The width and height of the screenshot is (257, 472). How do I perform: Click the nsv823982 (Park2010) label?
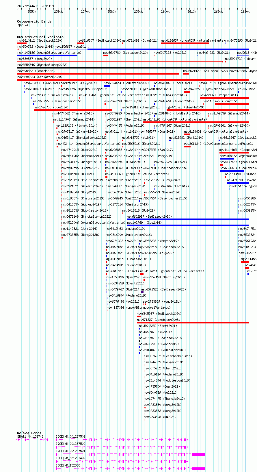tap(186, 138)
